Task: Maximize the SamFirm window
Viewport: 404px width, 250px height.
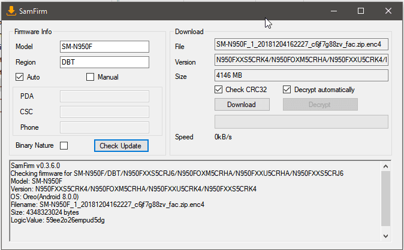Action: coord(361,11)
